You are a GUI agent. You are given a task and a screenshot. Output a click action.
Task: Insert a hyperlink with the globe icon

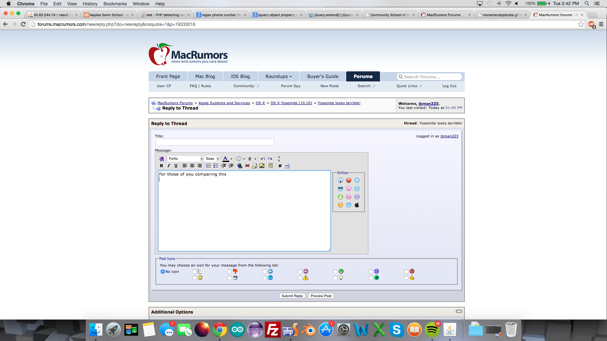click(x=240, y=166)
